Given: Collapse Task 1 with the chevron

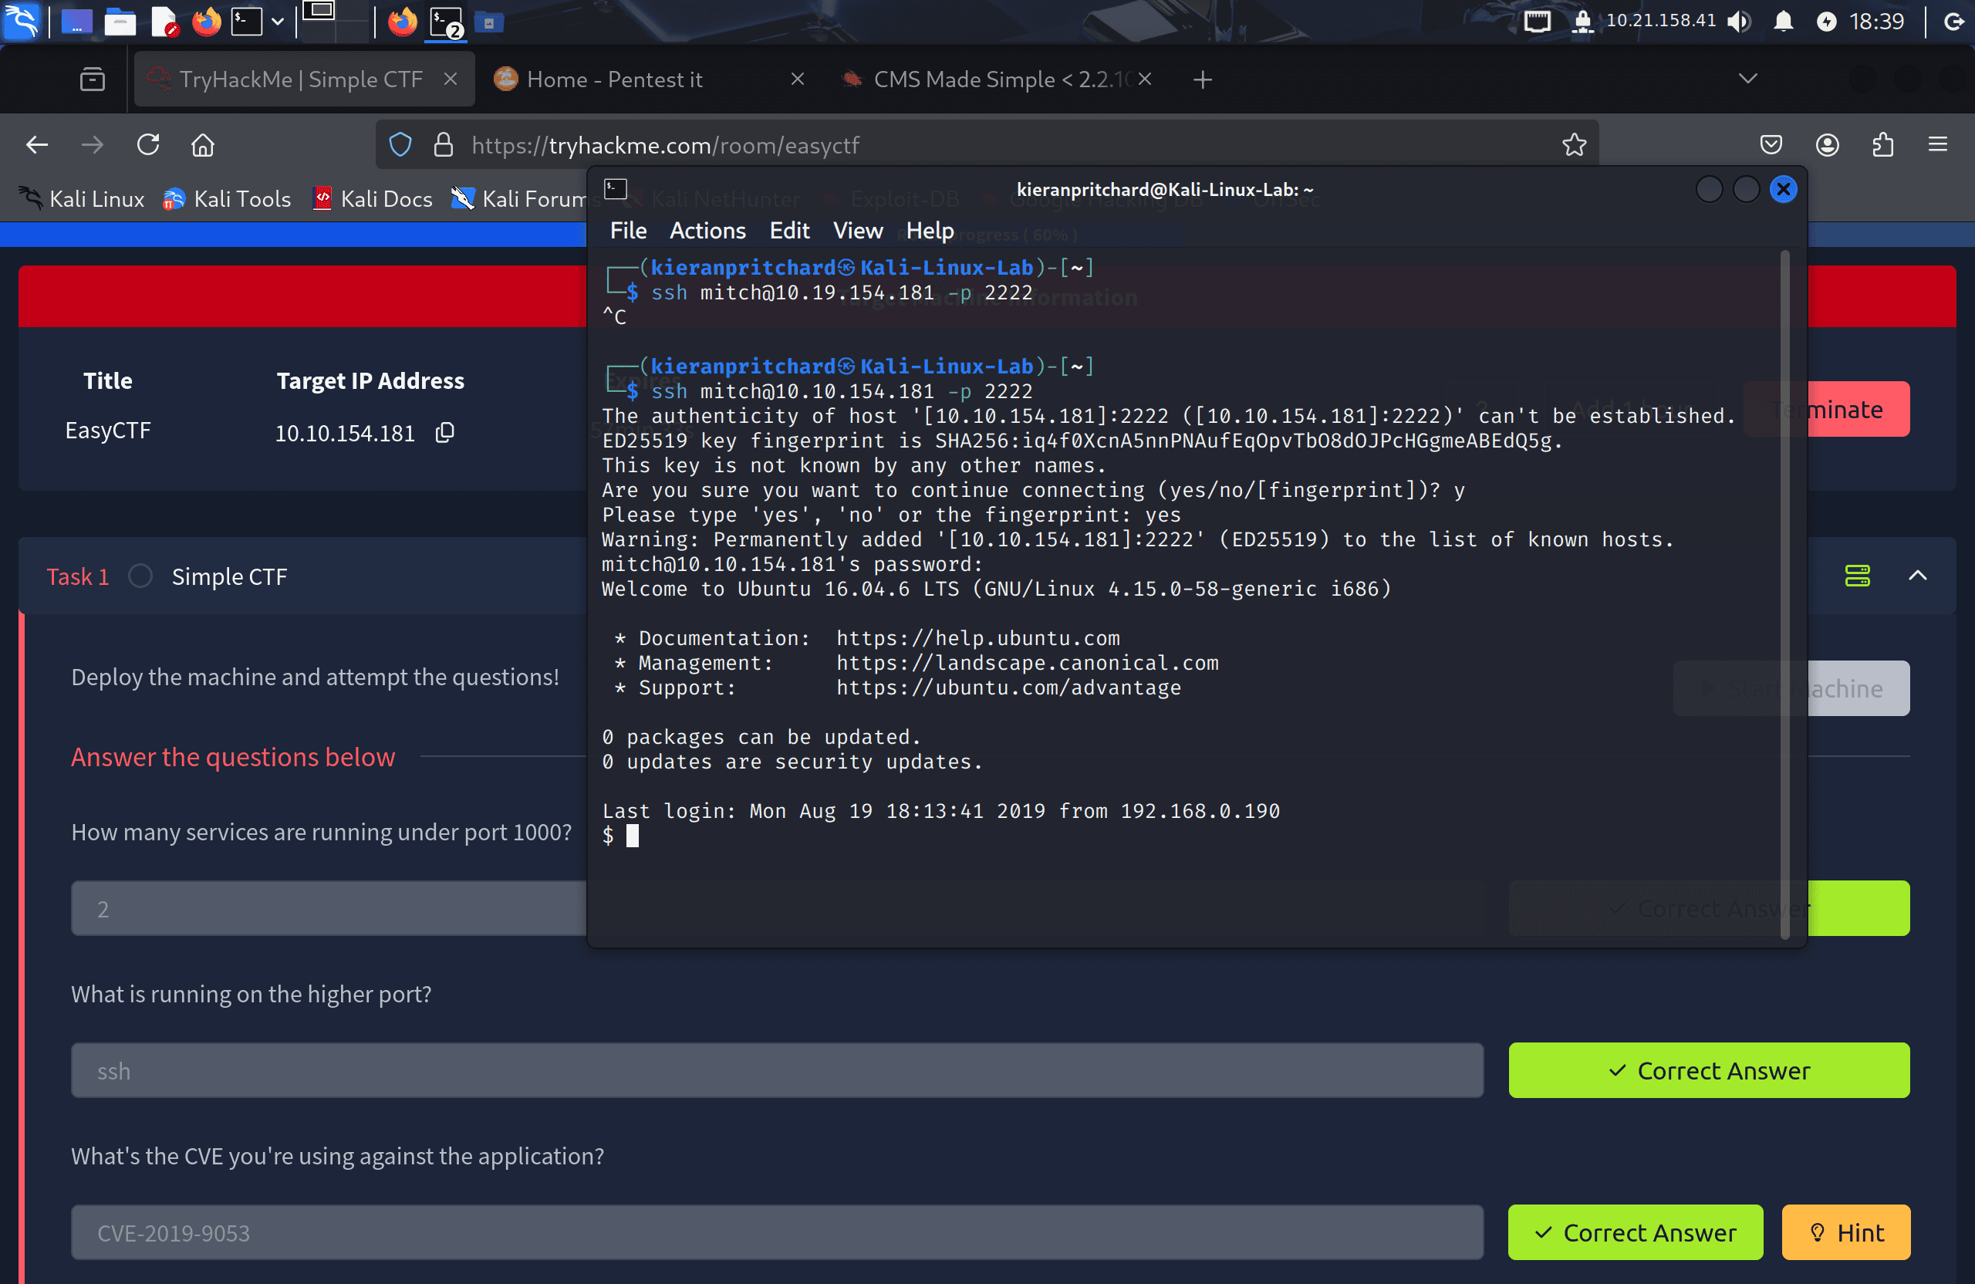Looking at the screenshot, I should point(1918,576).
